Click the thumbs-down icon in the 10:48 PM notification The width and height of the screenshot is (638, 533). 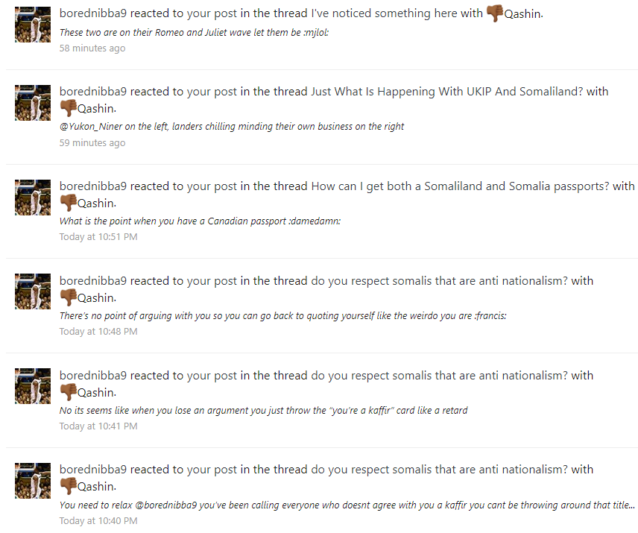[68, 297]
